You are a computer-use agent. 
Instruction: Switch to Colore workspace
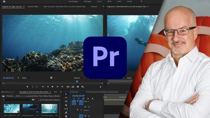[x=99, y=1]
